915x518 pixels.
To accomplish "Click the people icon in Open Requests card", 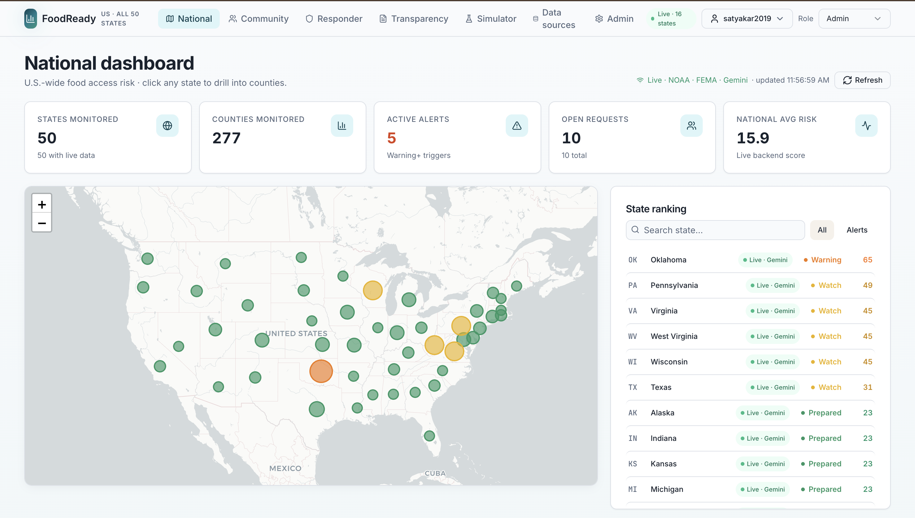I will point(691,126).
